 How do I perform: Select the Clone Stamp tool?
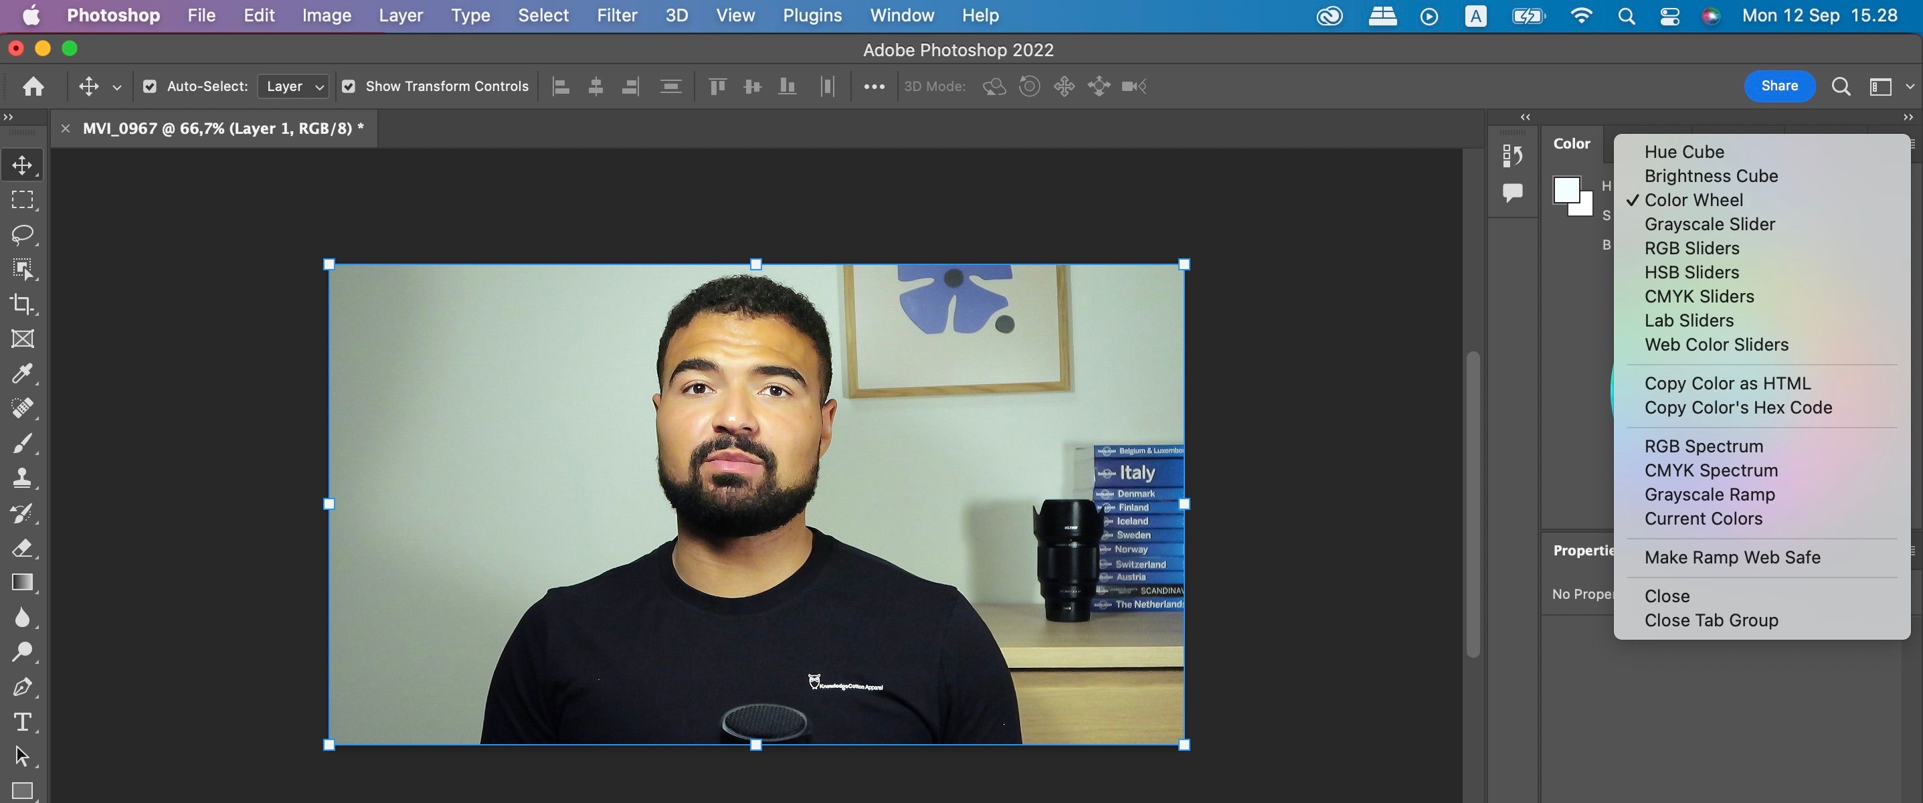tap(22, 478)
